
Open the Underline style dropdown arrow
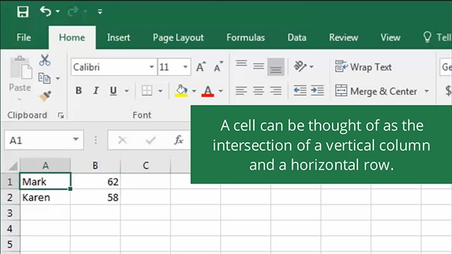[127, 91]
